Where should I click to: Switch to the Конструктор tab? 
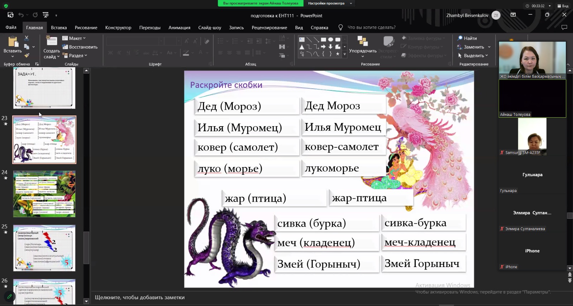click(x=118, y=28)
